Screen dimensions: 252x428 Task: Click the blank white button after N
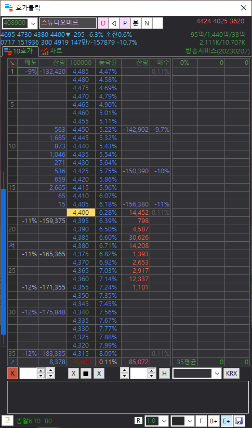158,23
